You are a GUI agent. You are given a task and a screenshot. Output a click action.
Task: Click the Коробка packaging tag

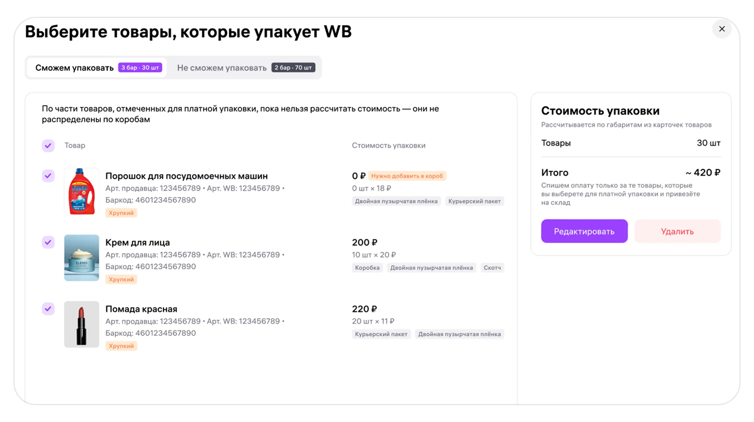coord(367,267)
